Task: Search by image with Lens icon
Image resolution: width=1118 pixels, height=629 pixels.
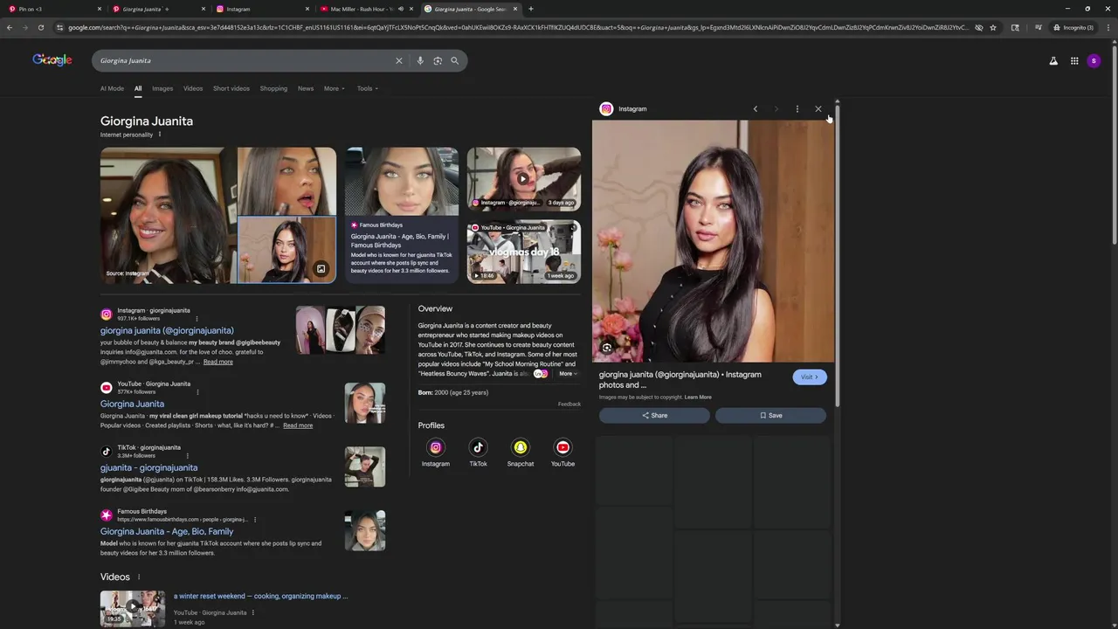Action: coord(438,60)
